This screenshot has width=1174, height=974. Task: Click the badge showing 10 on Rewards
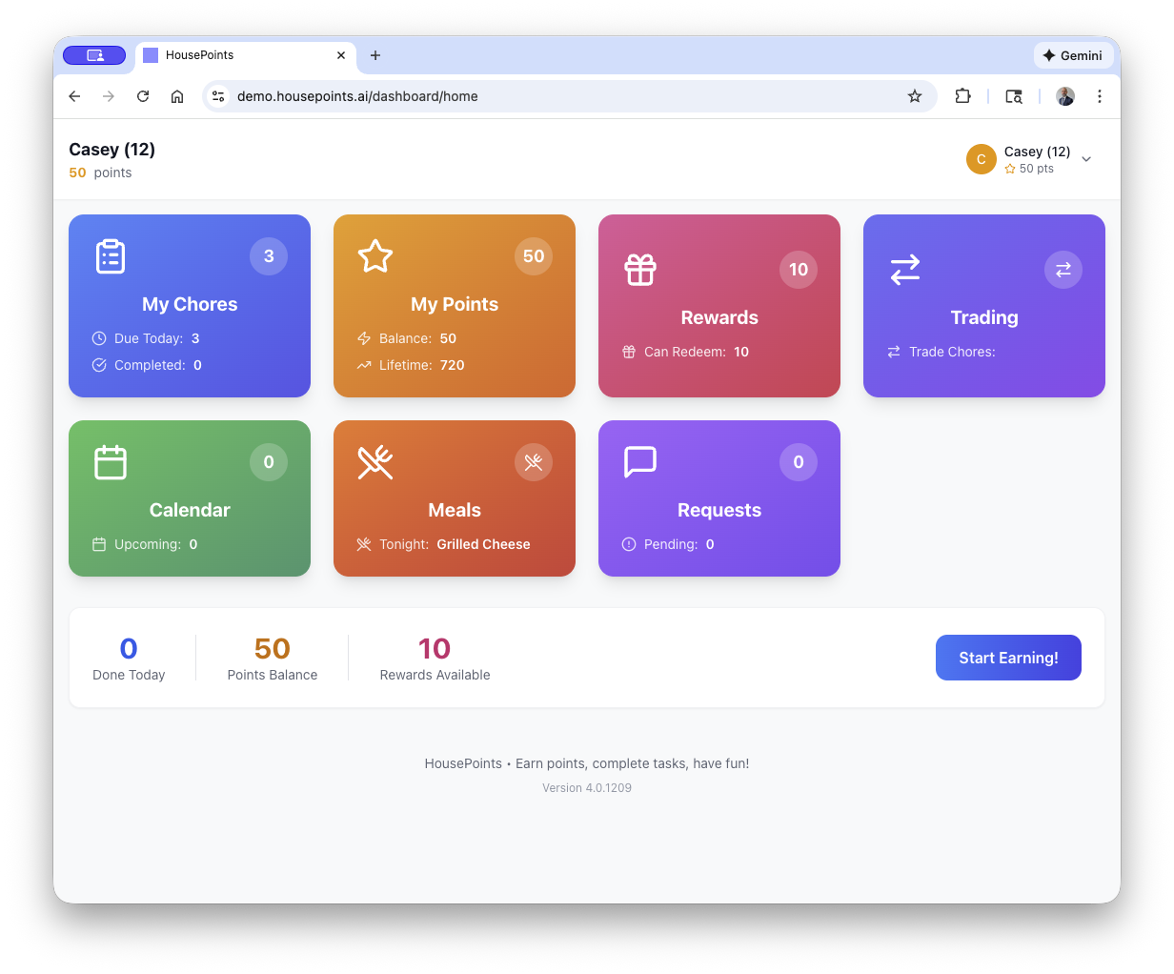pyautogui.click(x=799, y=270)
